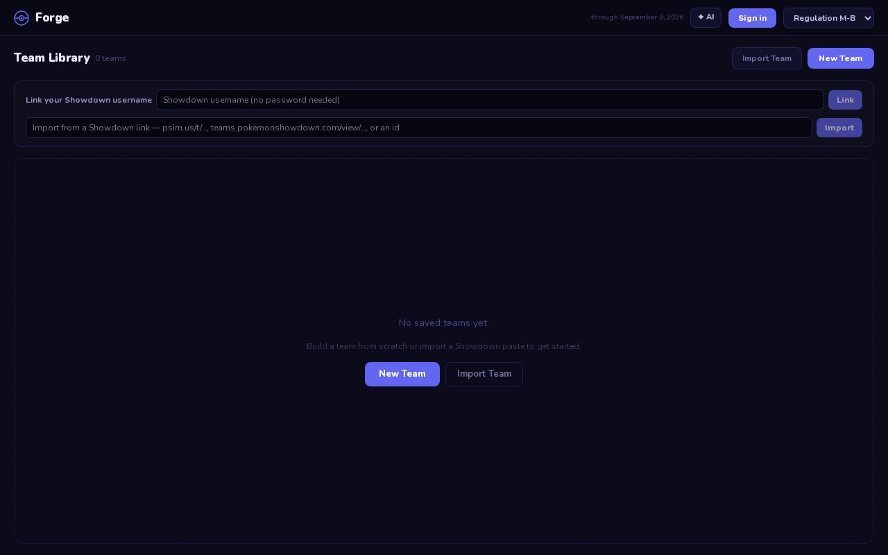Click the 'through September 8, 2026' text

637,17
